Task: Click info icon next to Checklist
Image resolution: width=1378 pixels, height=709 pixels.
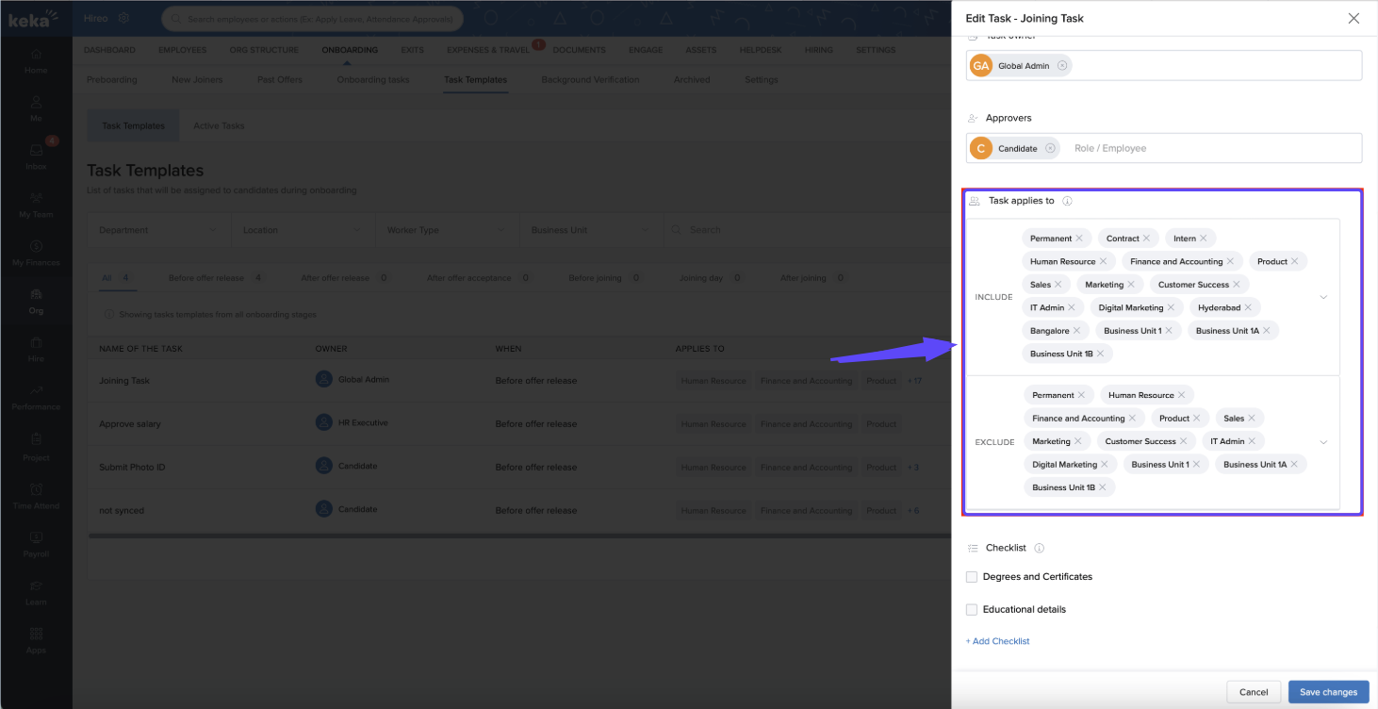Action: [1039, 548]
